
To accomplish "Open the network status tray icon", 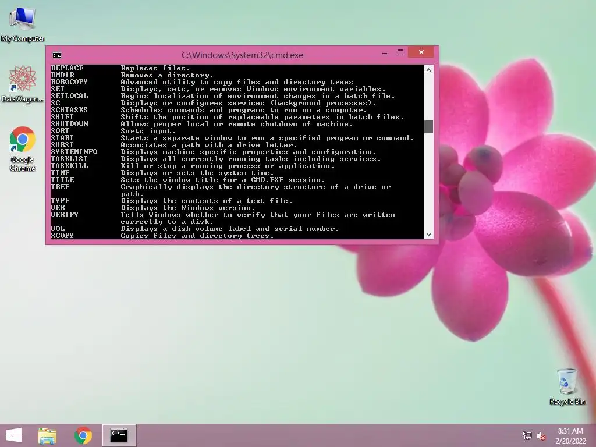I will point(527,435).
